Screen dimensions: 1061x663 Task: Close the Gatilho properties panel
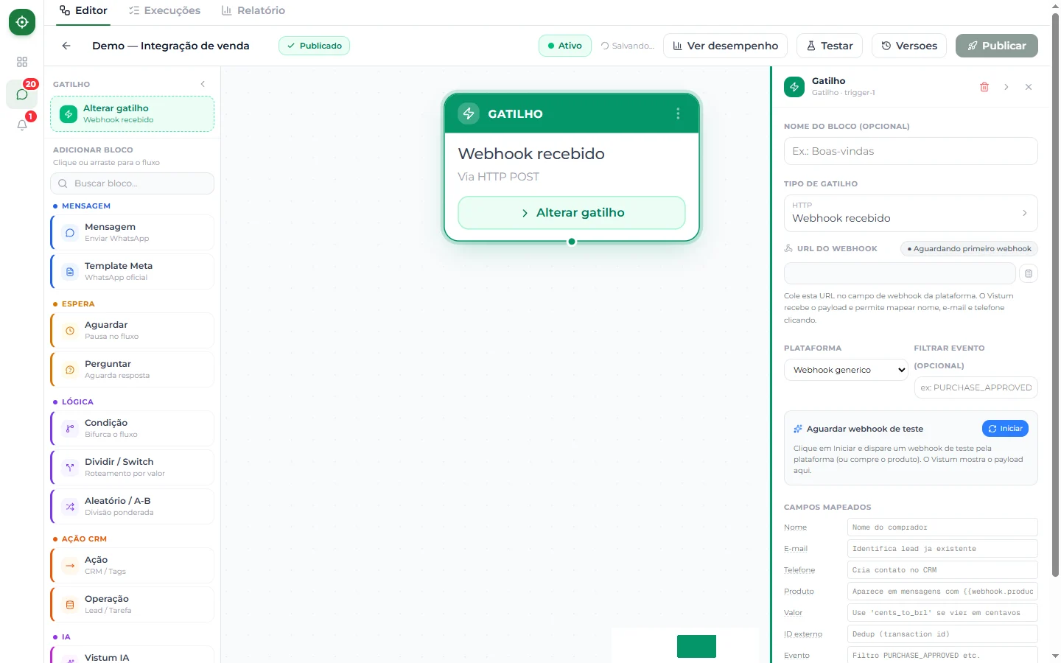(x=1029, y=87)
